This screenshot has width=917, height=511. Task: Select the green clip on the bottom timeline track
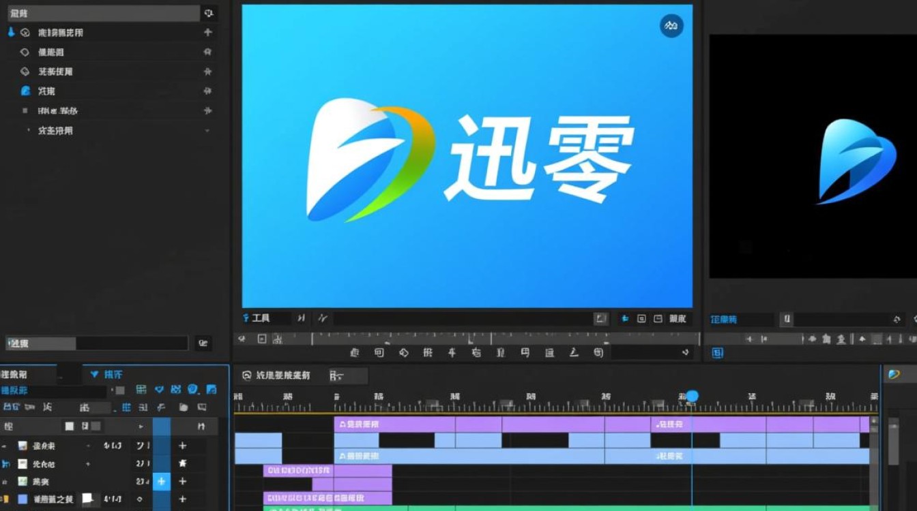[x=567, y=508]
